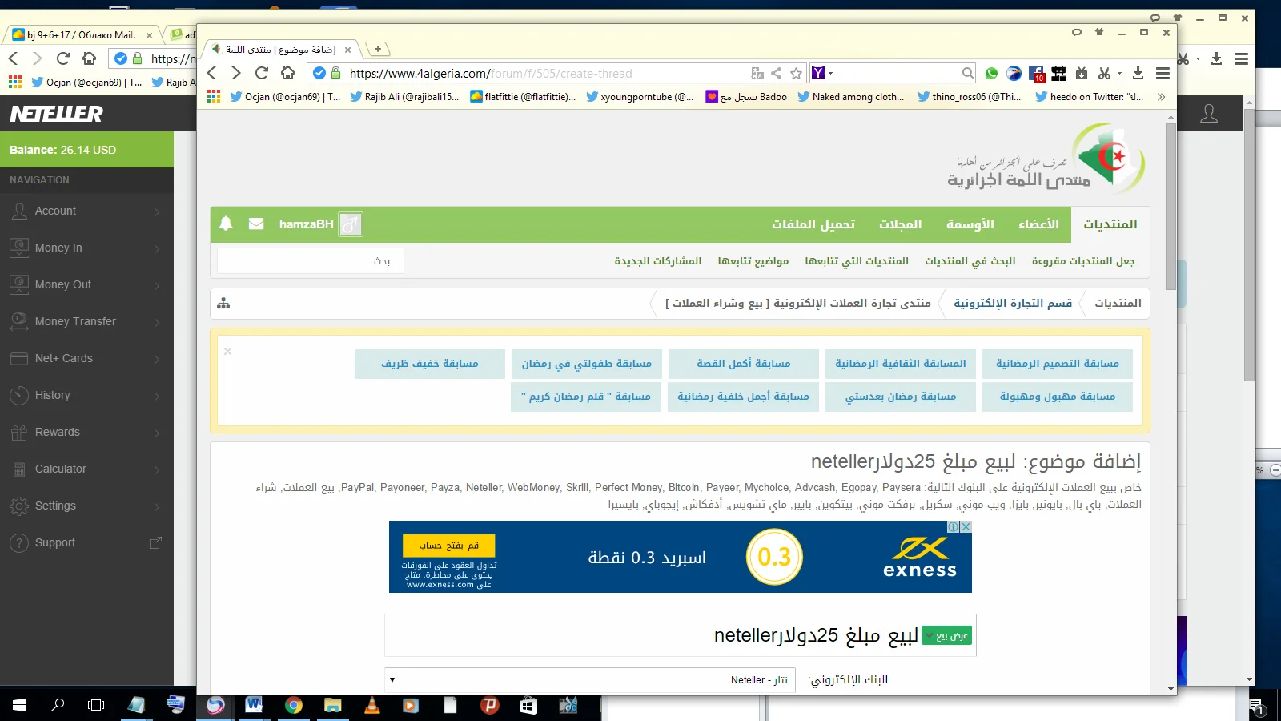Open the مسابقة أكمل القصة contest link

coord(743,364)
